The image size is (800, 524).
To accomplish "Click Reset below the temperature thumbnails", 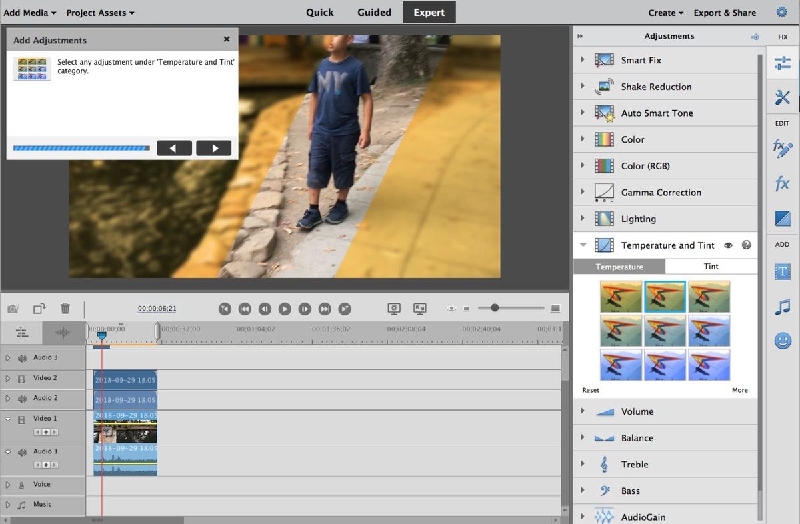I will [x=591, y=390].
